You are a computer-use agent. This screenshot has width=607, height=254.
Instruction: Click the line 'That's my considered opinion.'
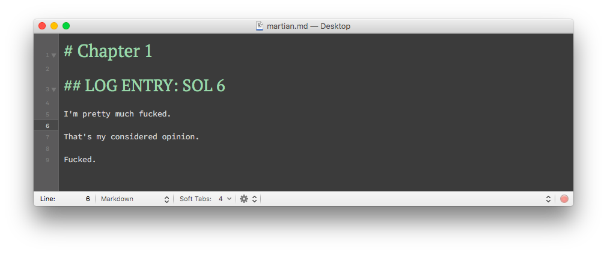(131, 137)
